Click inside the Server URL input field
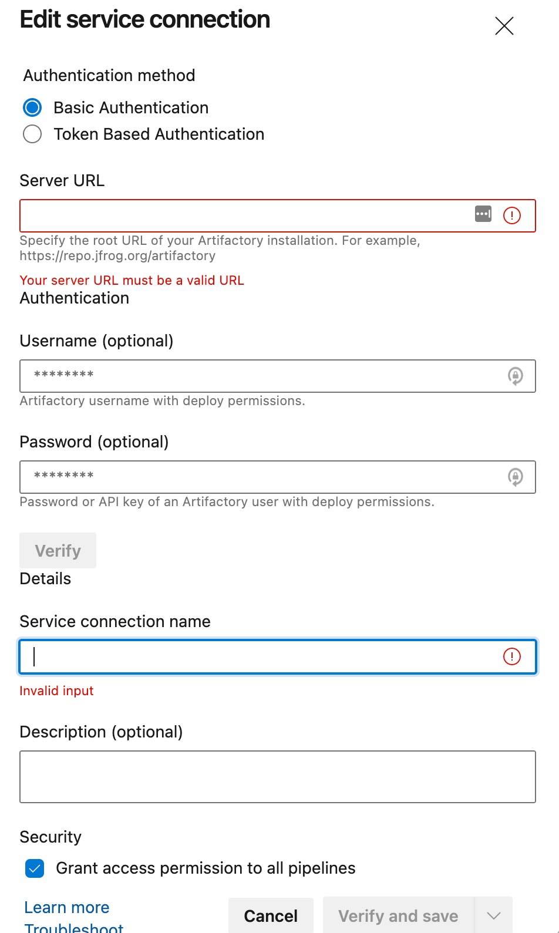Screen dimensions: 559x933 (x=235, y=215)
